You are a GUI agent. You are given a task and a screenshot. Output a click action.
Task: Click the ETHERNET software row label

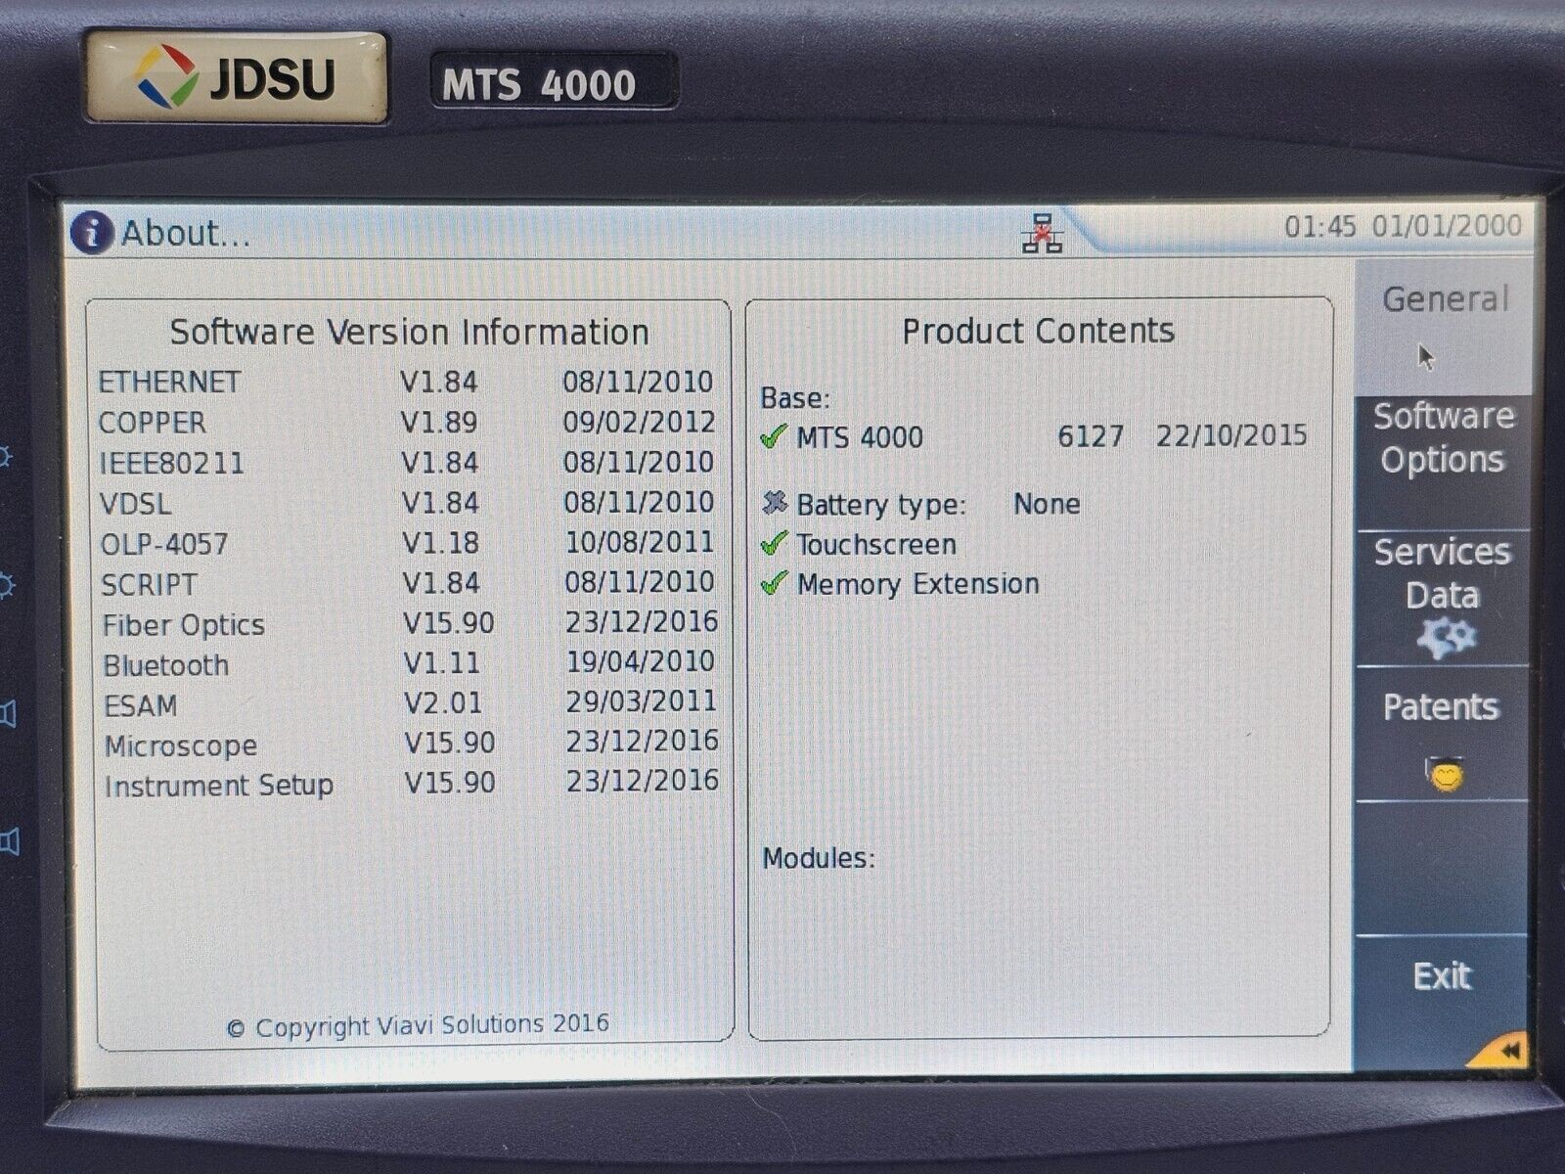click(169, 382)
